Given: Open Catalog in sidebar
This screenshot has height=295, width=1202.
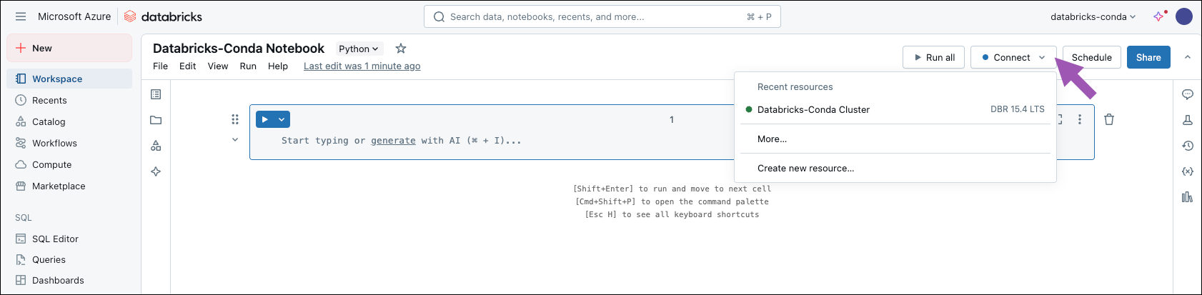Looking at the screenshot, I should pyautogui.click(x=69, y=121).
